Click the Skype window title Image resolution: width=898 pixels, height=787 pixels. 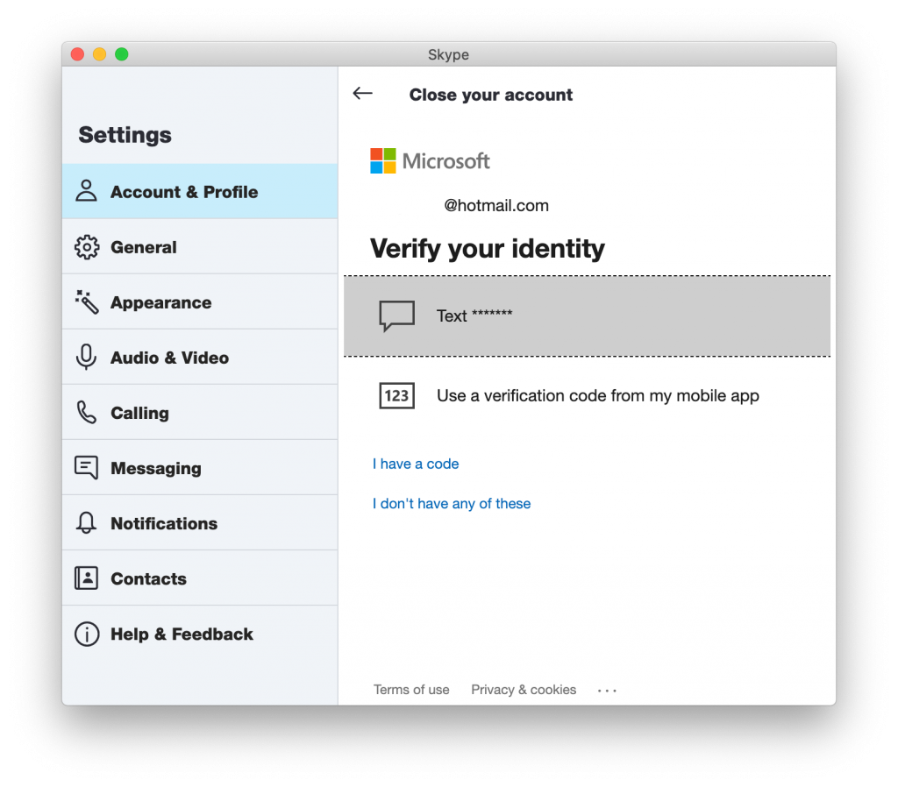[448, 55]
